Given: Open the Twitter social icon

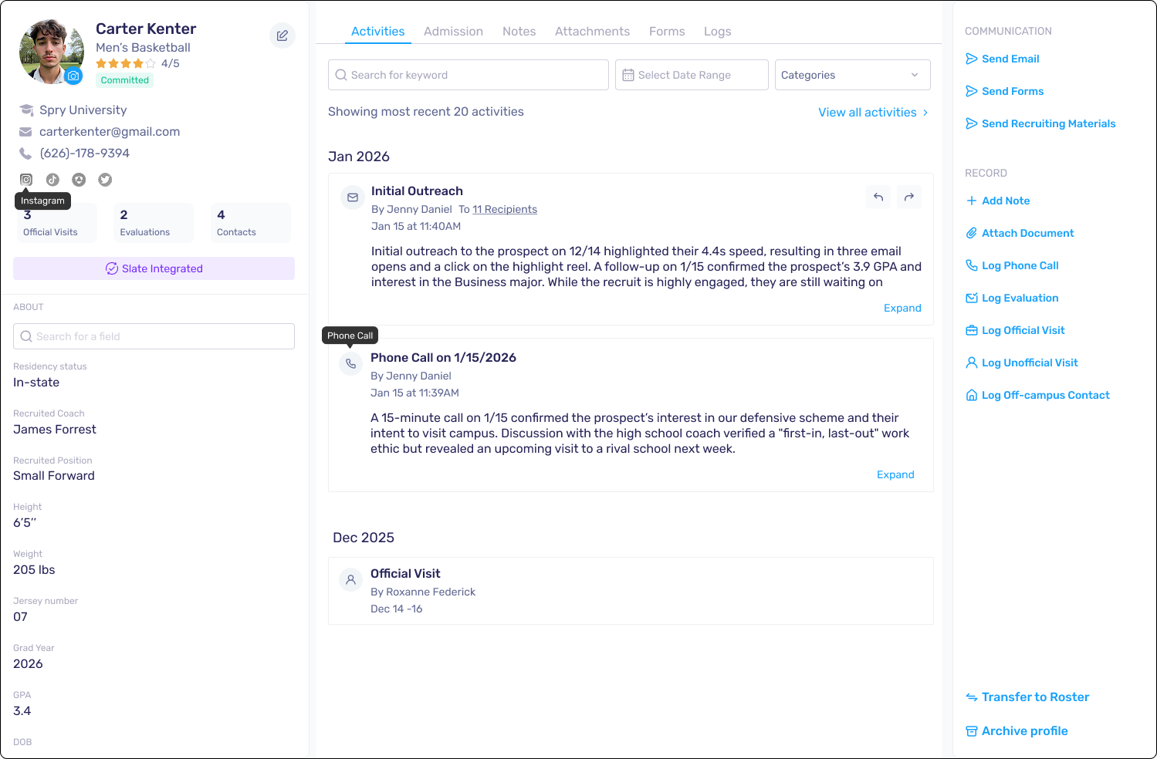Looking at the screenshot, I should (105, 180).
